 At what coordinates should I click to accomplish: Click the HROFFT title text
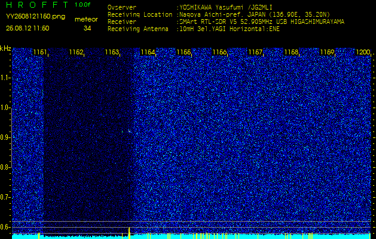point(37,5)
